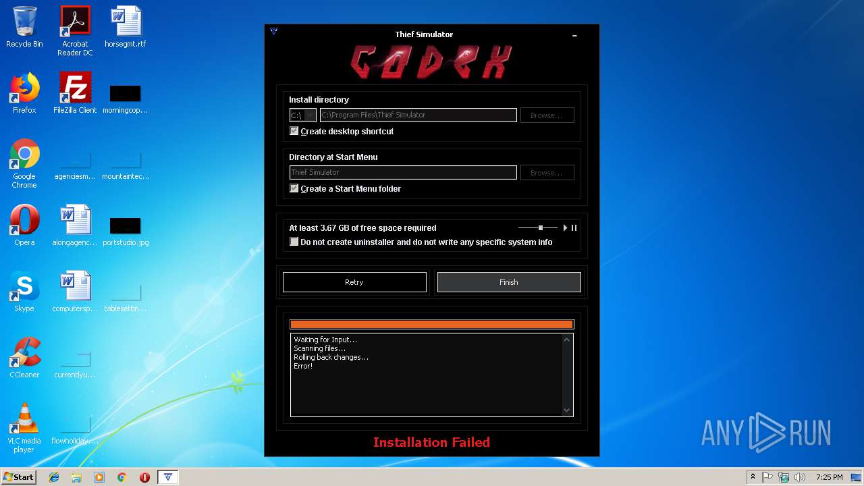The height and width of the screenshot is (486, 864).
Task: Launch VLC media player shortcut
Action: click(x=24, y=428)
